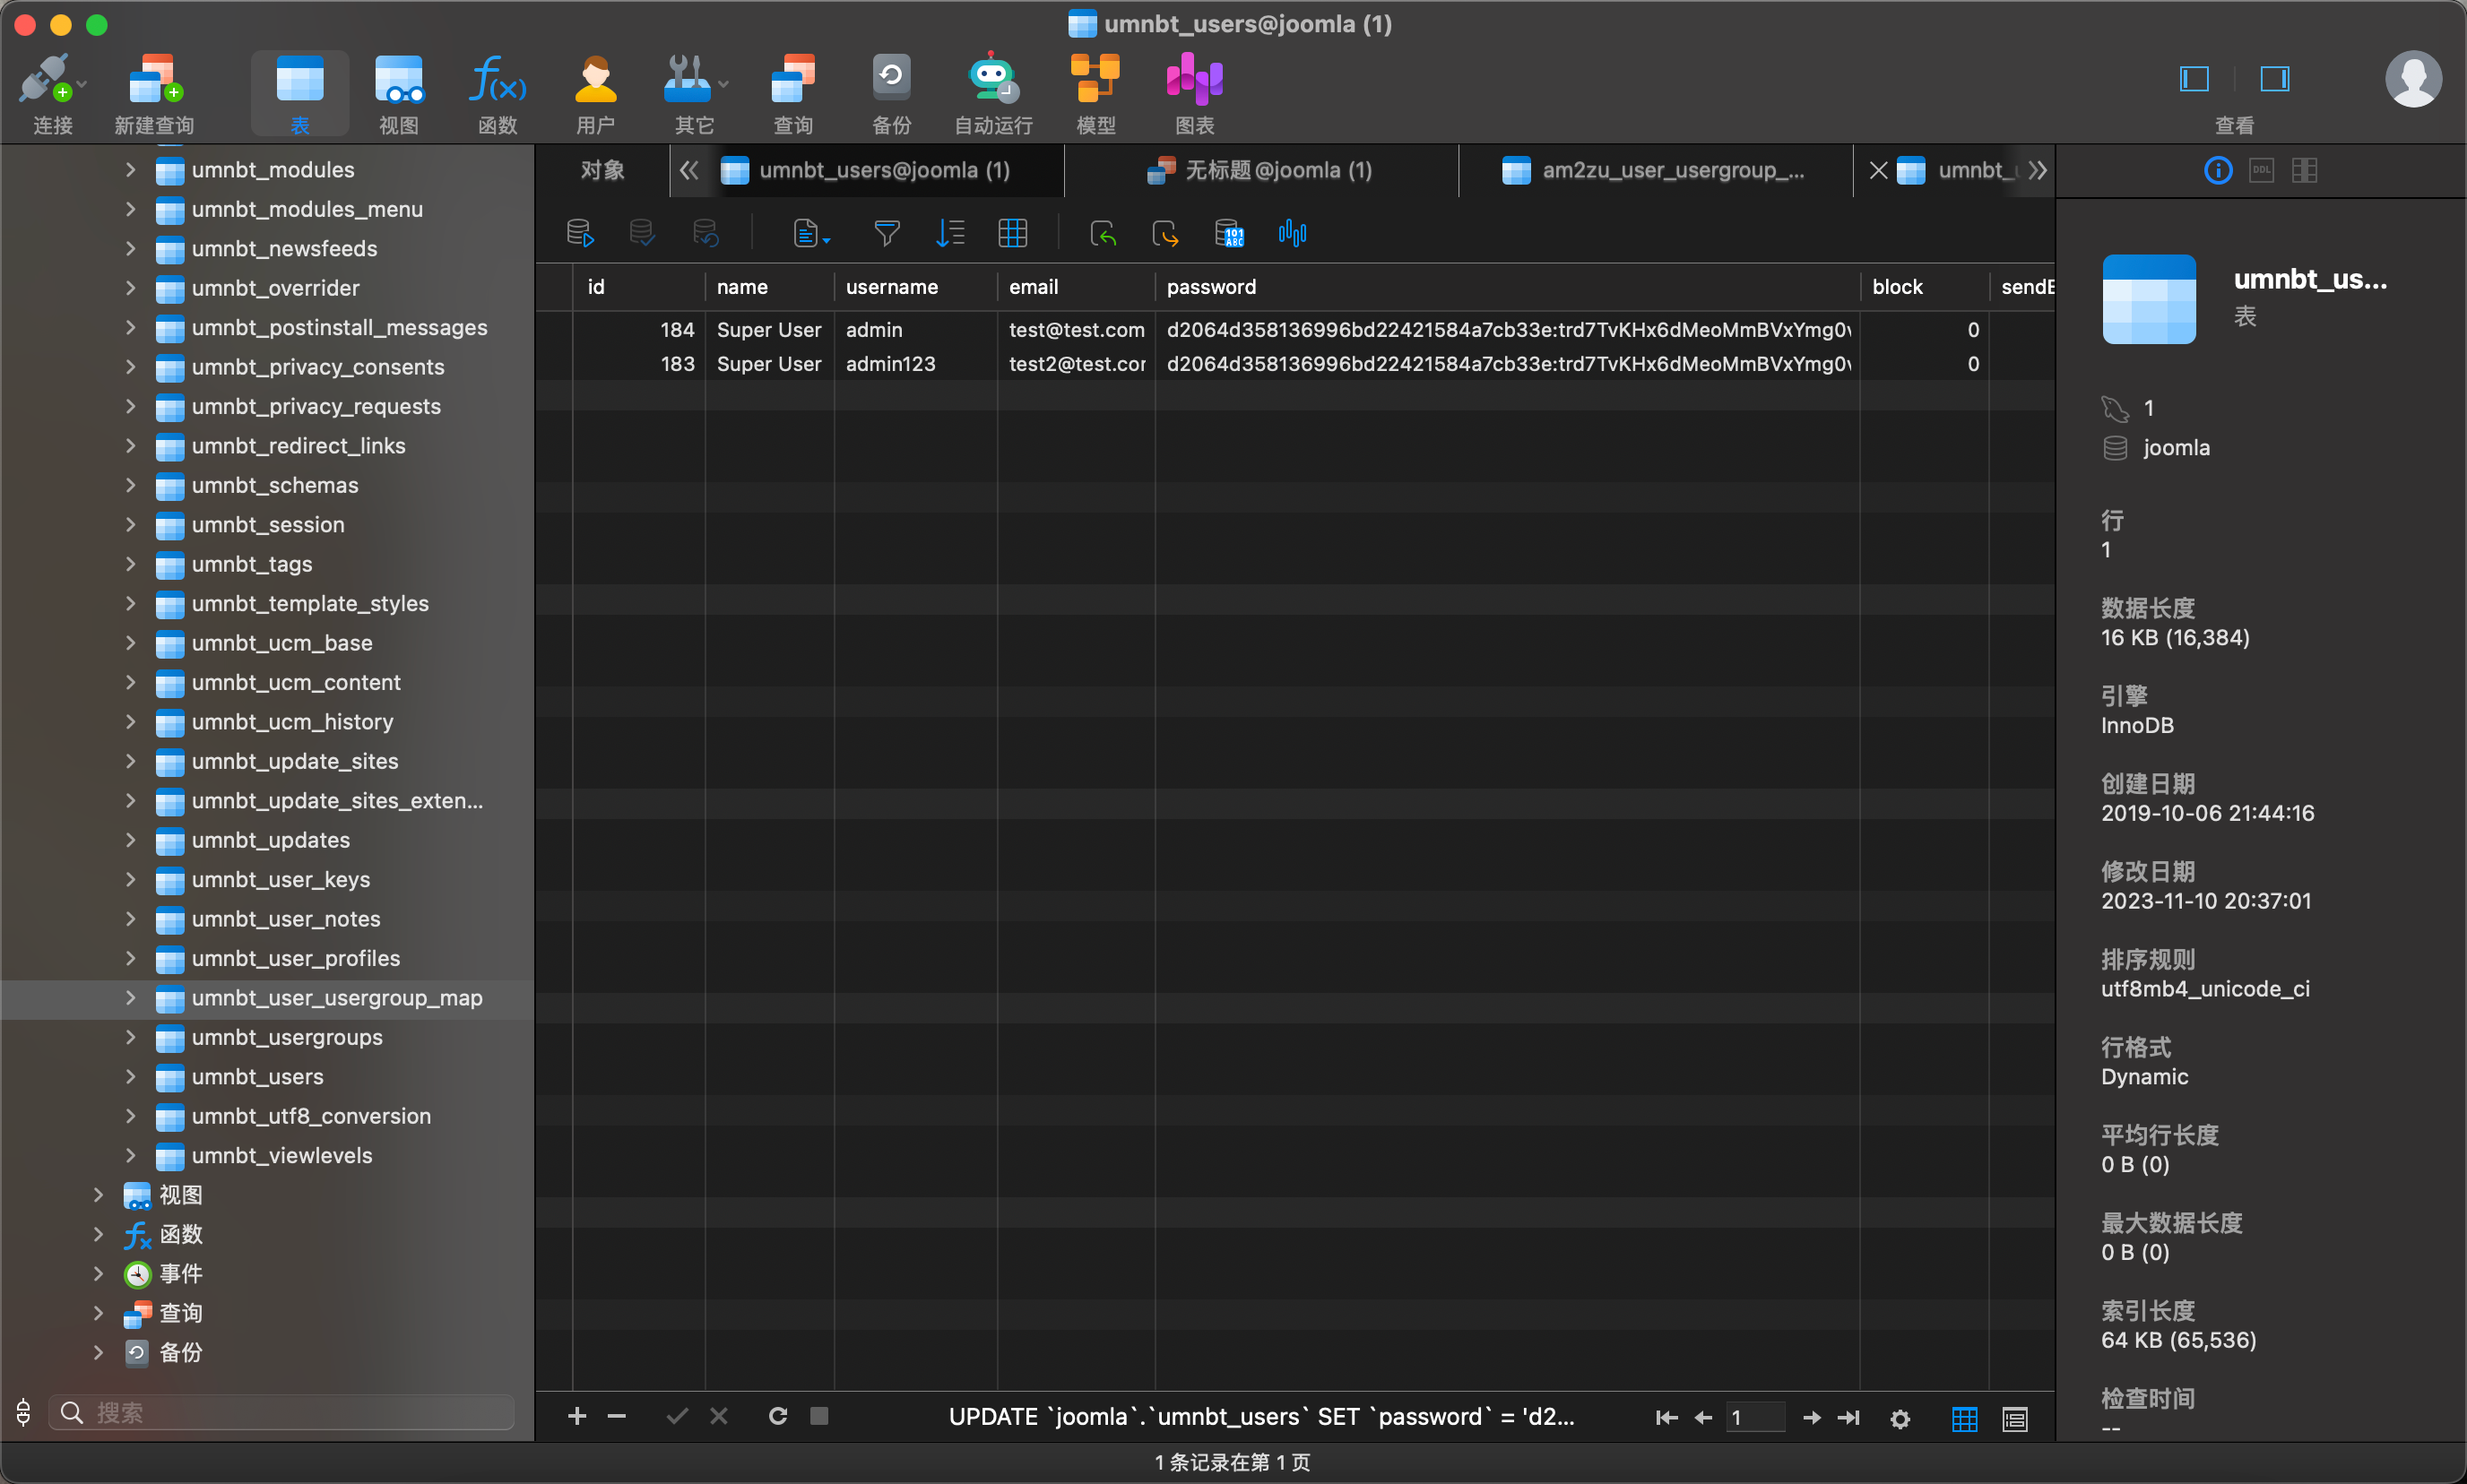Screen dimensions: 2467x1484
Task: Click the chart bars icon in toolbar
Action: point(1293,233)
